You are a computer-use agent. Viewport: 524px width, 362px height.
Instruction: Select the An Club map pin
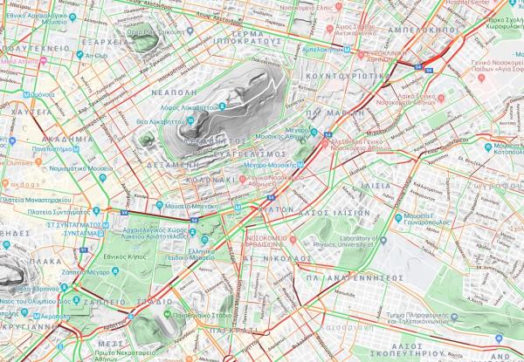(x=79, y=54)
